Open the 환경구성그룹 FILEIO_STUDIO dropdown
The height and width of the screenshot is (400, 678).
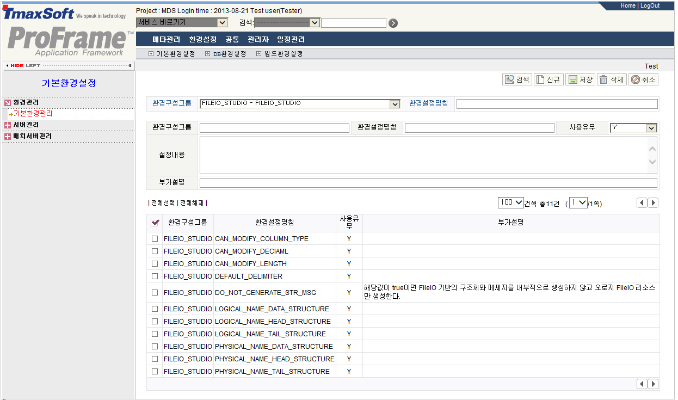tap(300, 103)
